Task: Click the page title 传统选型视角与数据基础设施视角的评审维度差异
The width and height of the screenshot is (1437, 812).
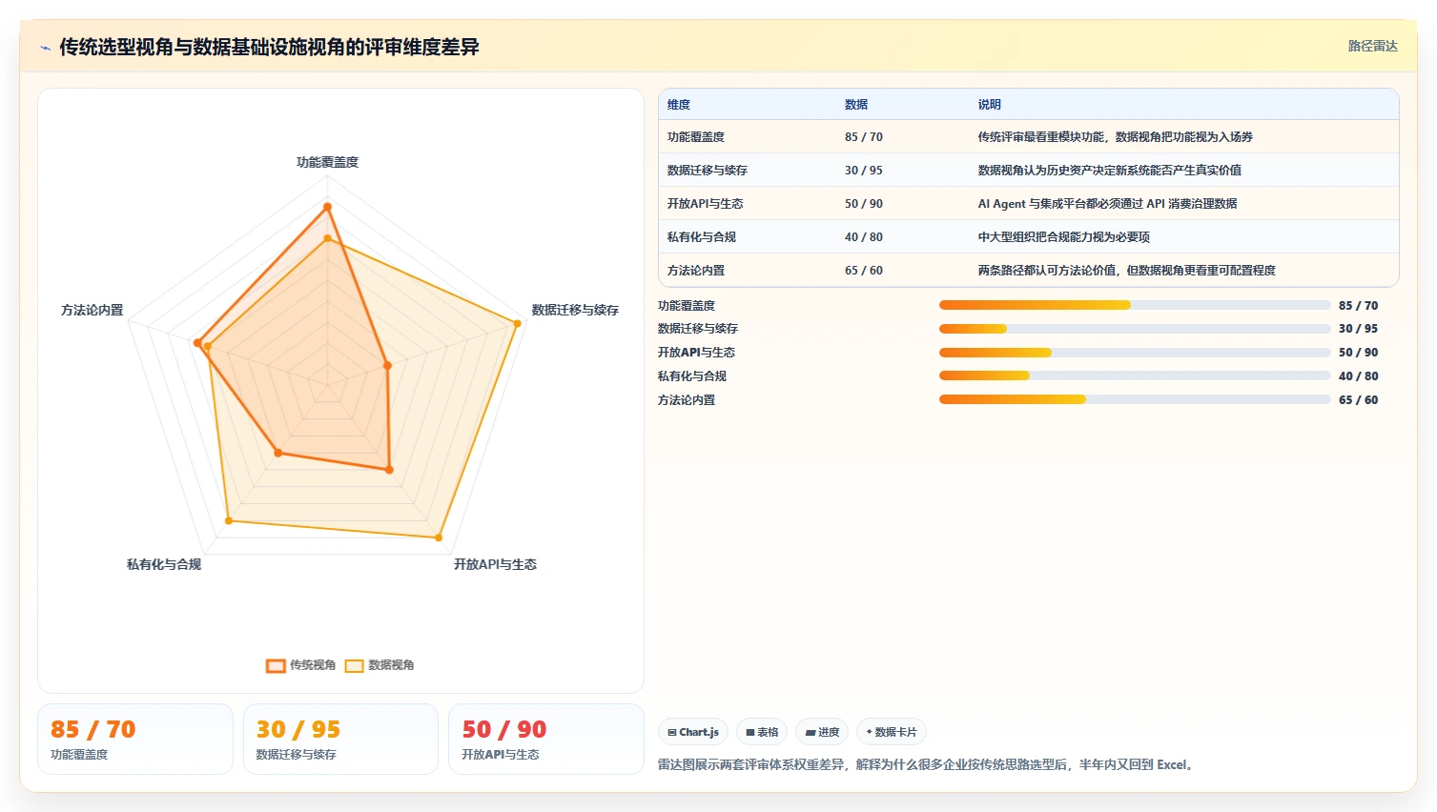Action: pyautogui.click(x=269, y=48)
